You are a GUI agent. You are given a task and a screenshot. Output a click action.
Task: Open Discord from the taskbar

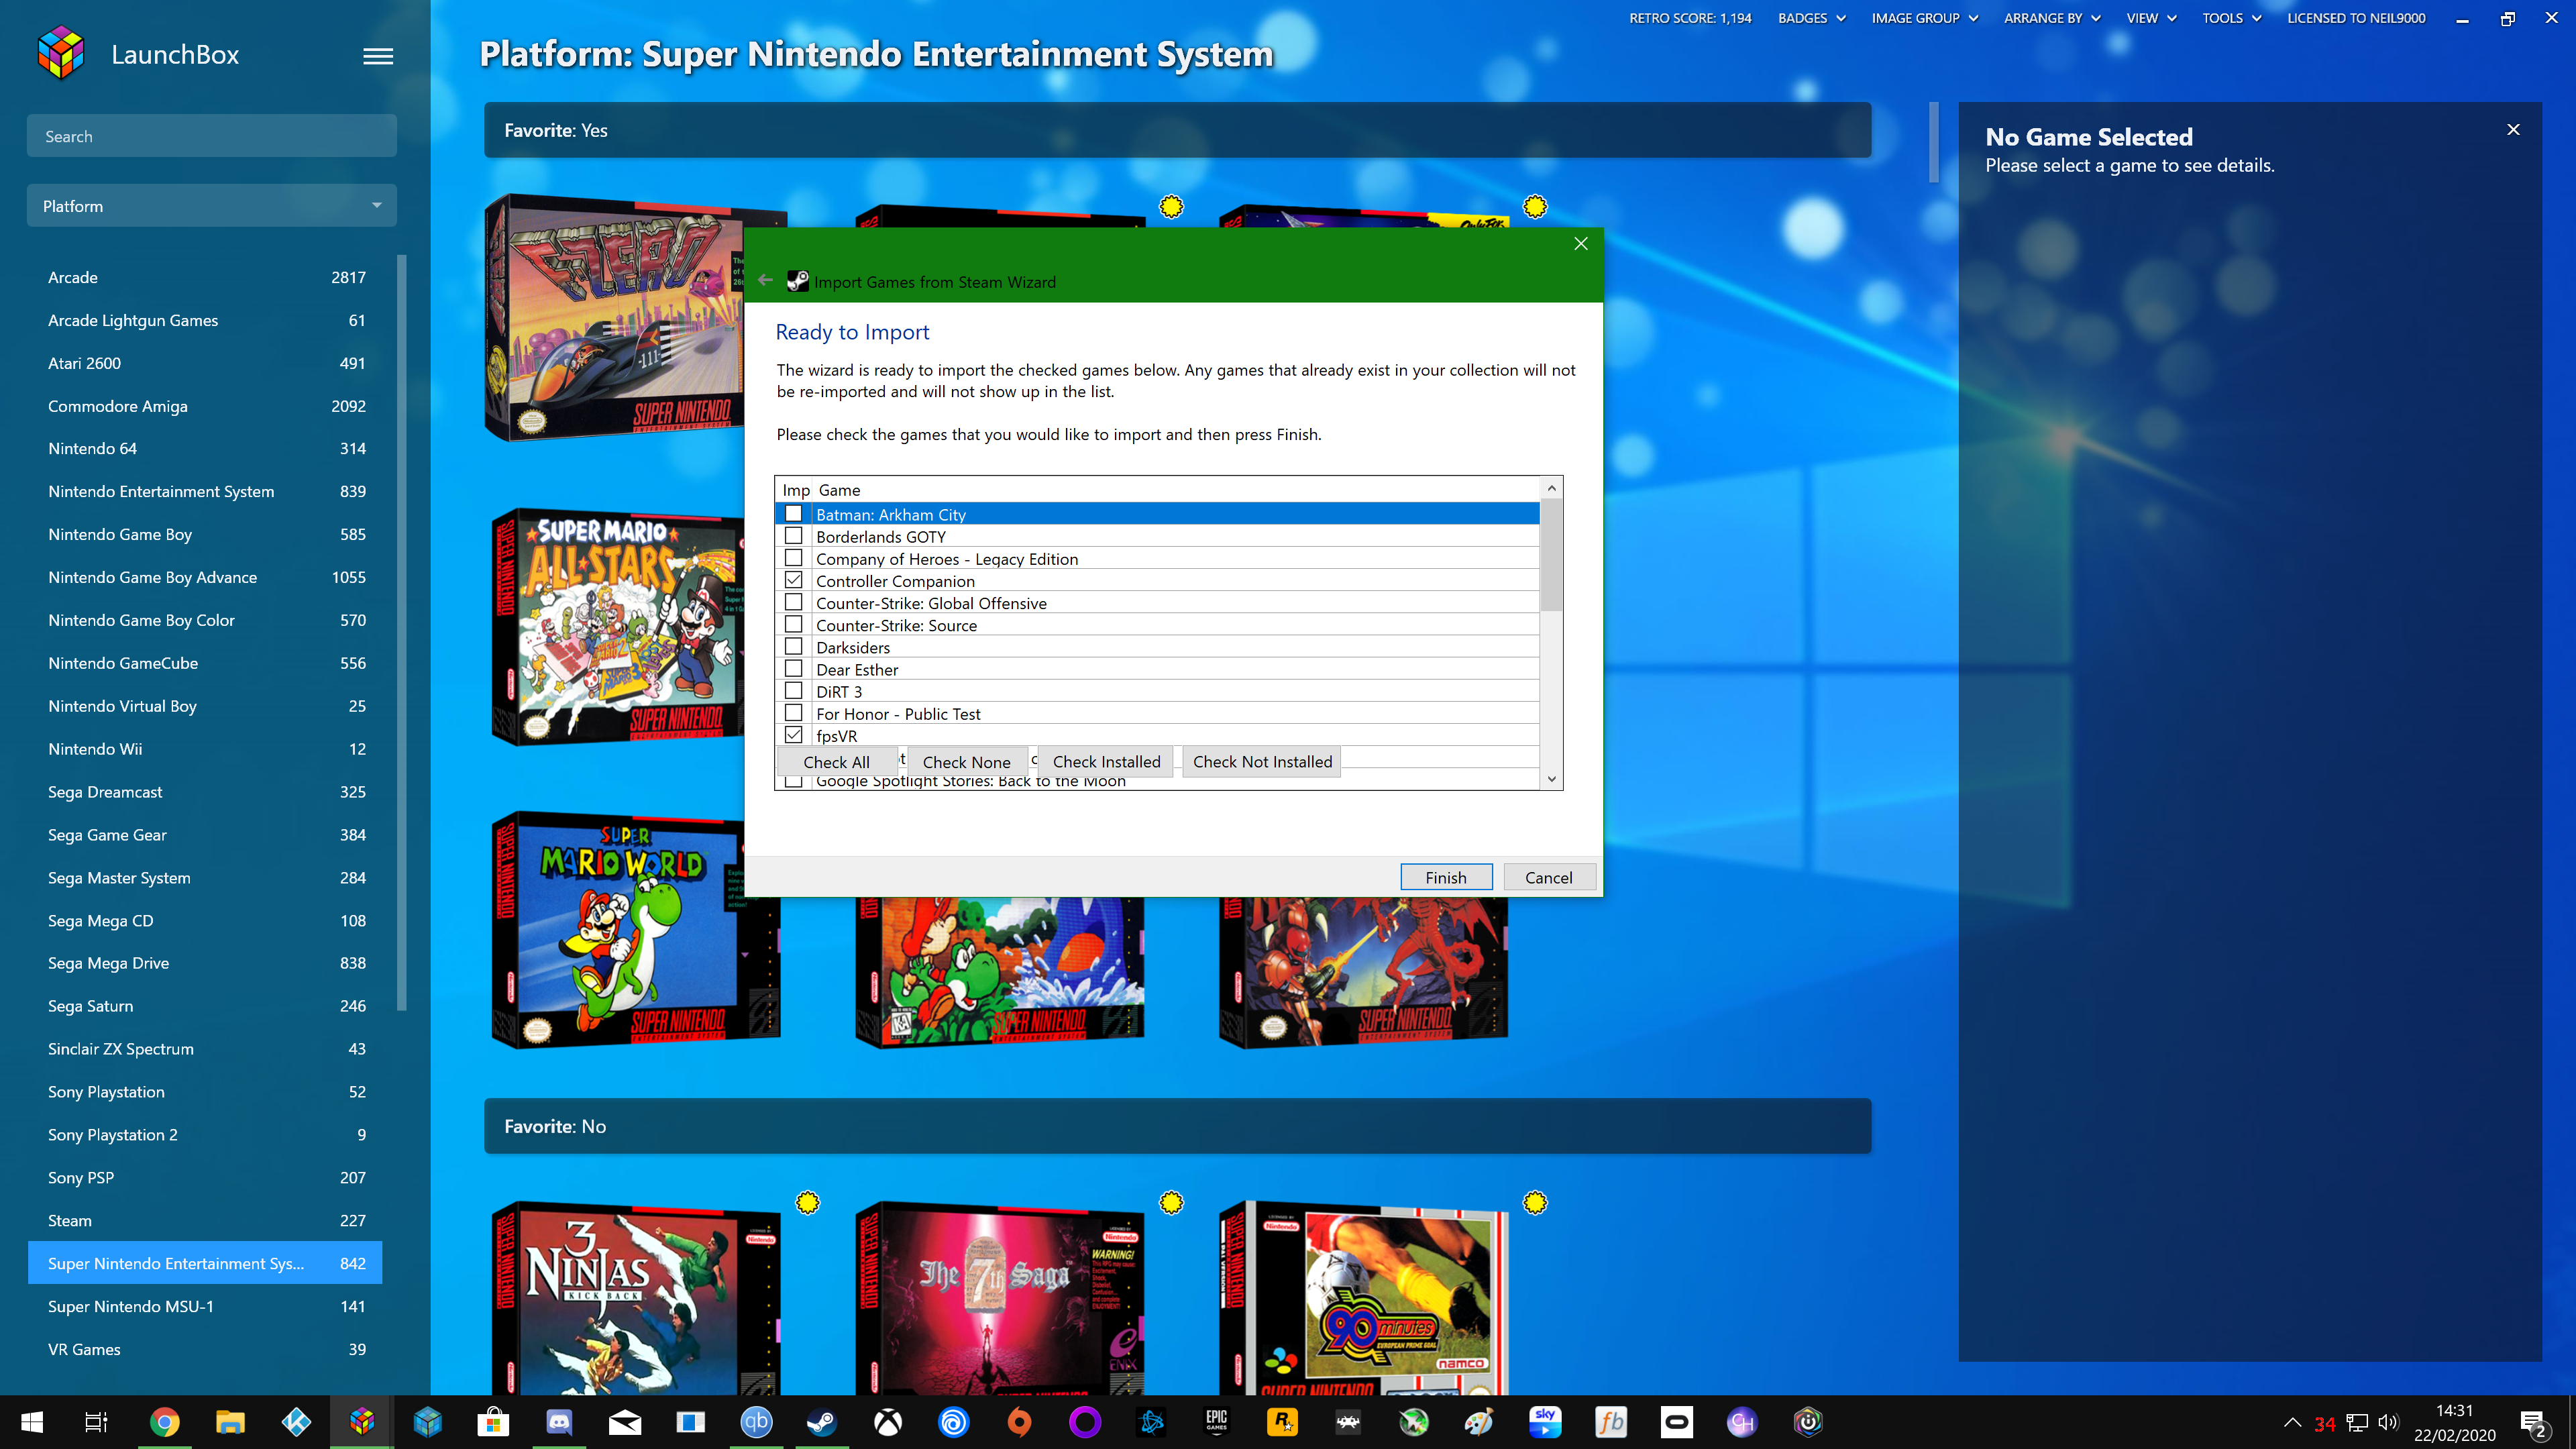click(x=559, y=1422)
